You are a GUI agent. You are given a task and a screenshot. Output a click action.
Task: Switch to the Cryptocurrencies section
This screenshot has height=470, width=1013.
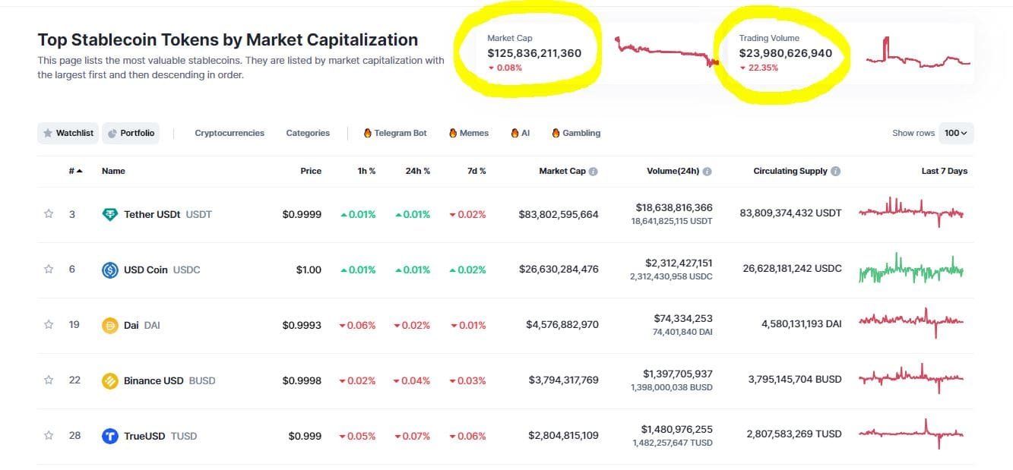click(230, 132)
